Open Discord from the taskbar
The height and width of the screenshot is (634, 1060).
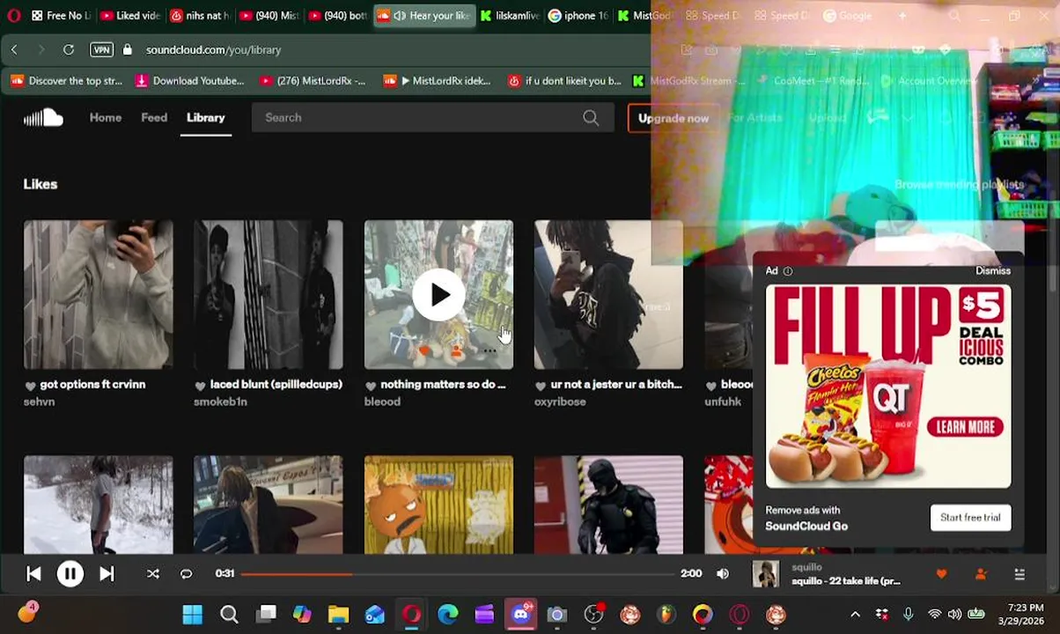pos(520,615)
